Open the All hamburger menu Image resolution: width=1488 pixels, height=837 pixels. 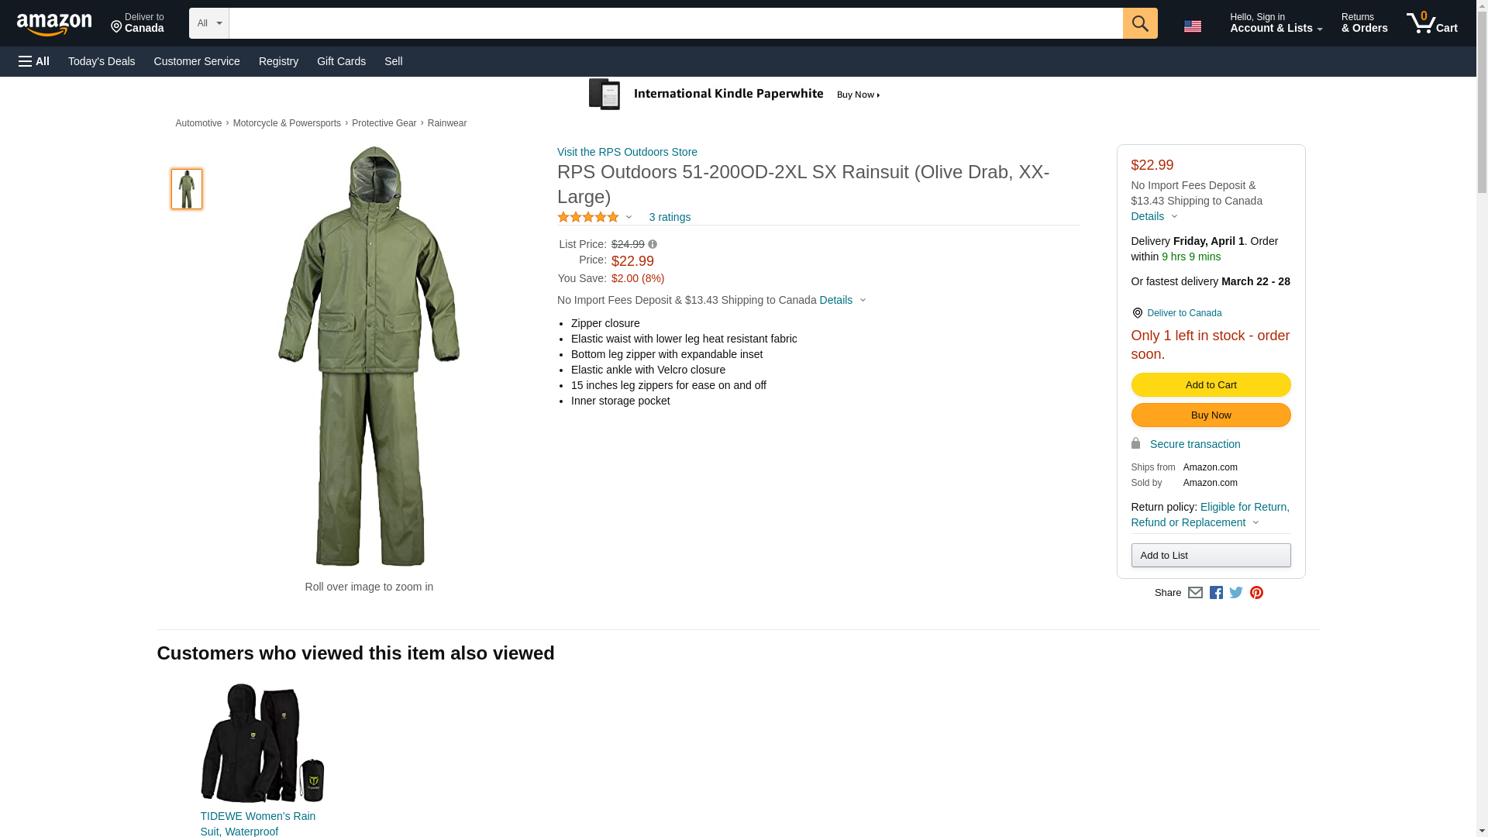tap(34, 61)
